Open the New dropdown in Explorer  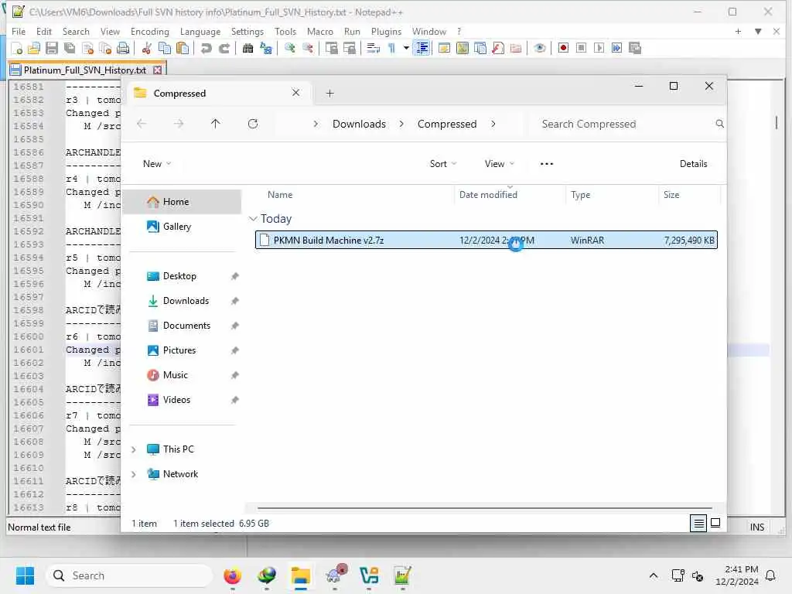coord(157,164)
